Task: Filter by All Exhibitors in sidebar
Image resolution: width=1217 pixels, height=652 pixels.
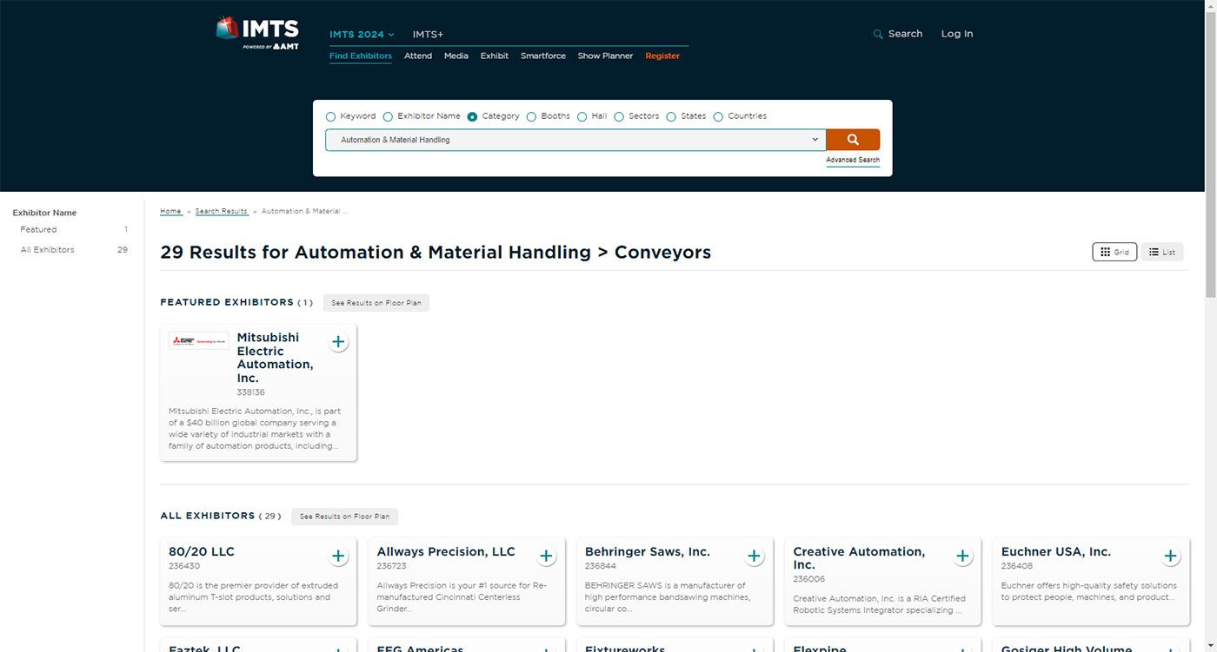Action: click(48, 250)
